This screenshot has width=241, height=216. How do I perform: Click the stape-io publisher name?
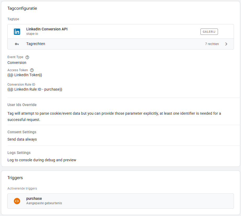coord(32,34)
